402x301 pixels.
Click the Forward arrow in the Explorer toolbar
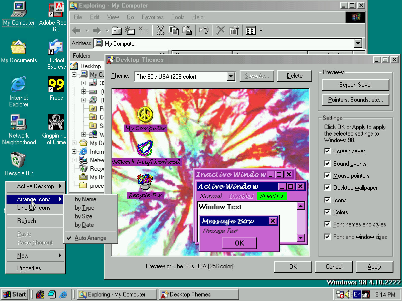[97, 31]
